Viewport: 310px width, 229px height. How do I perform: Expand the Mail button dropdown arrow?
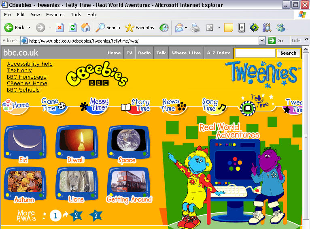186,28
